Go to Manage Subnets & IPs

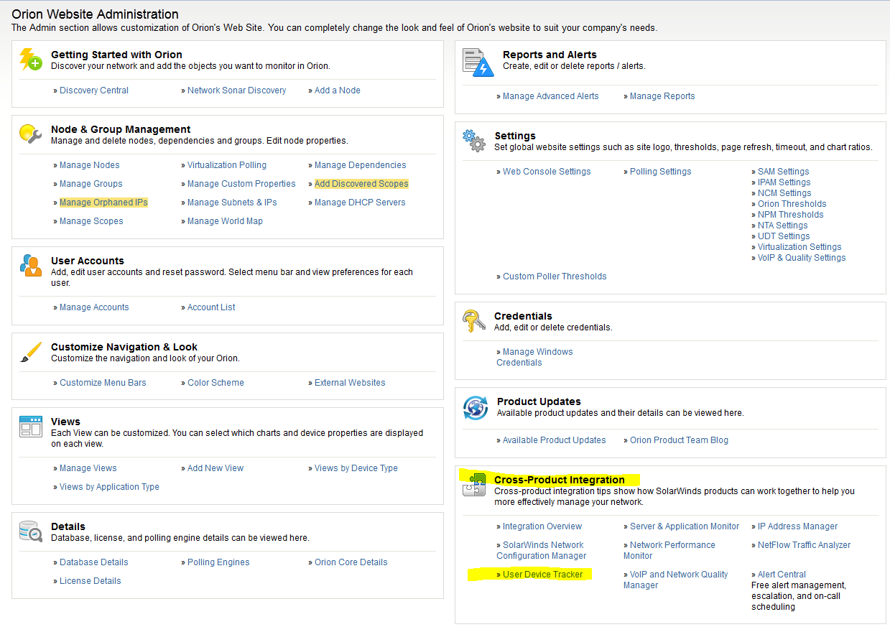coord(232,203)
